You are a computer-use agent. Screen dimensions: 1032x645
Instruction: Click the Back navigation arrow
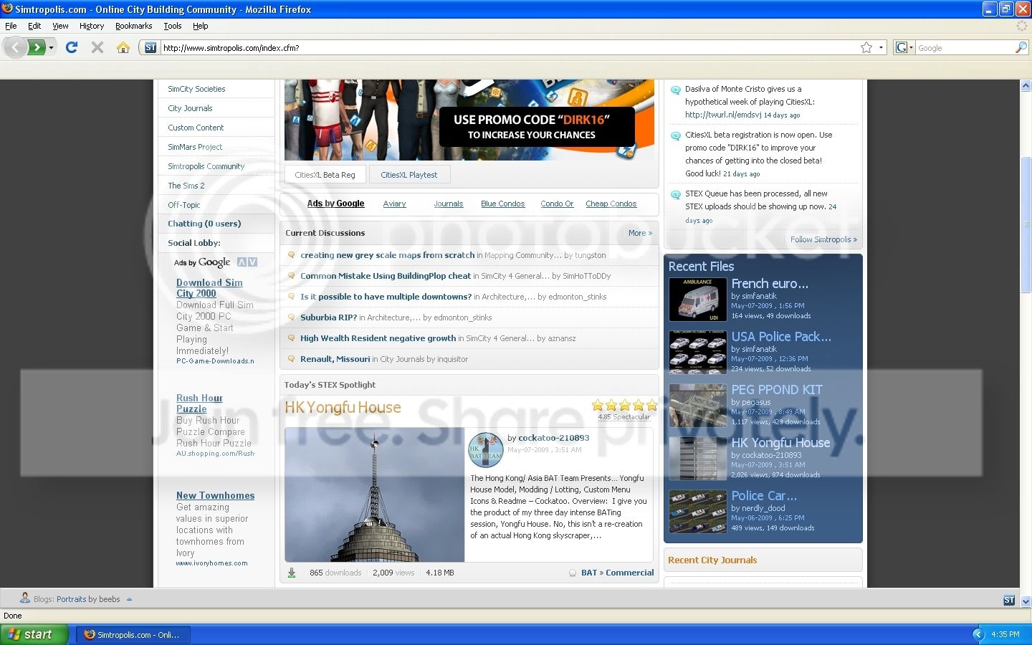point(15,47)
